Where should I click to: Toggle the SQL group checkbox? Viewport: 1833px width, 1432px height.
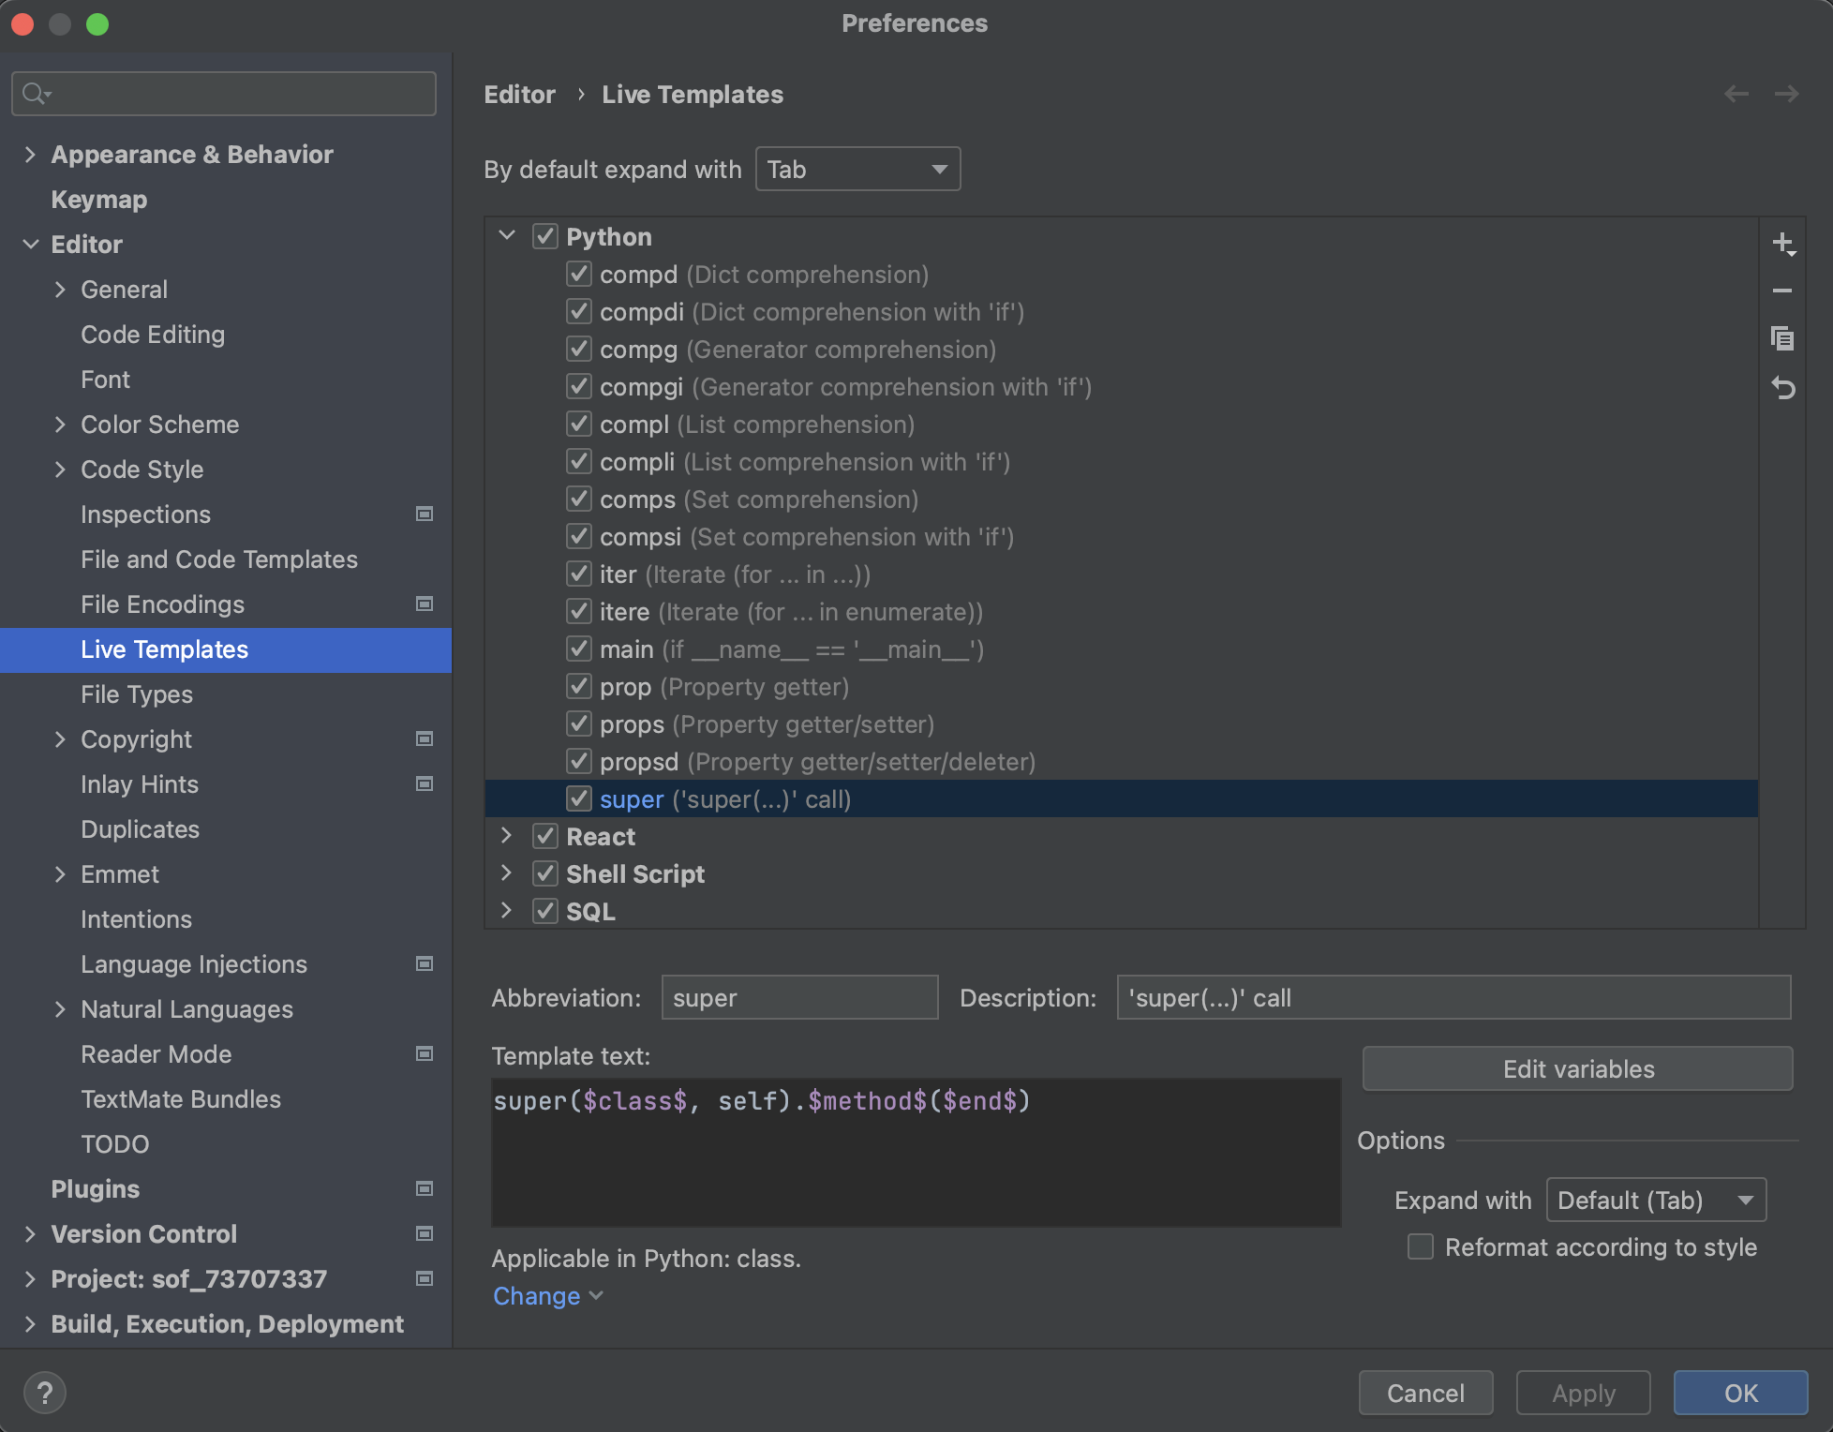point(545,911)
